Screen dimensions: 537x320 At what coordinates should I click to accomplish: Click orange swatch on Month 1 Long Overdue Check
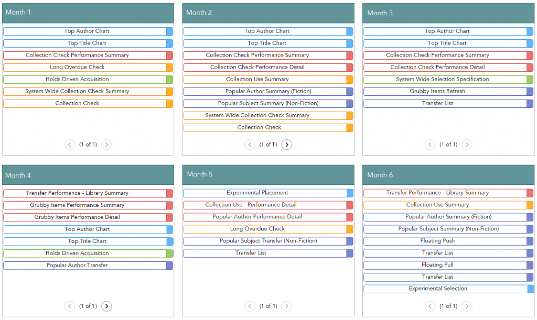point(169,68)
